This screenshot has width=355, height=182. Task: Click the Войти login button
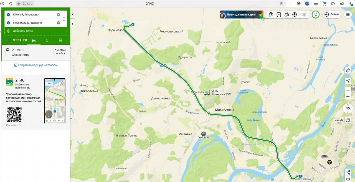[332, 14]
